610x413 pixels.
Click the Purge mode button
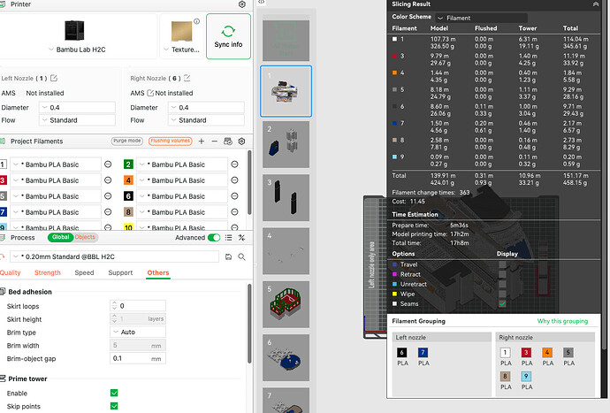(126, 141)
